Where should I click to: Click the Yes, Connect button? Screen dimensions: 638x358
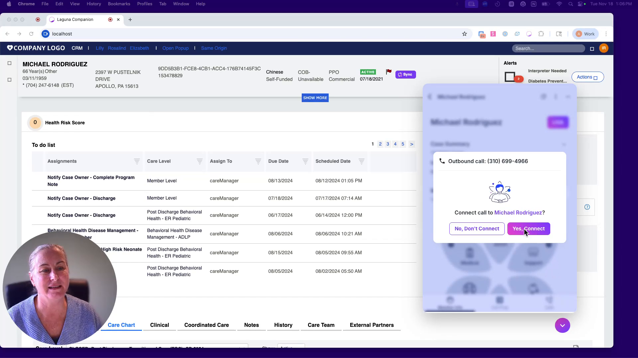[x=529, y=229]
